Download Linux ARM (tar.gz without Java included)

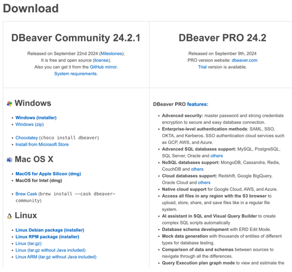tap(56, 257)
